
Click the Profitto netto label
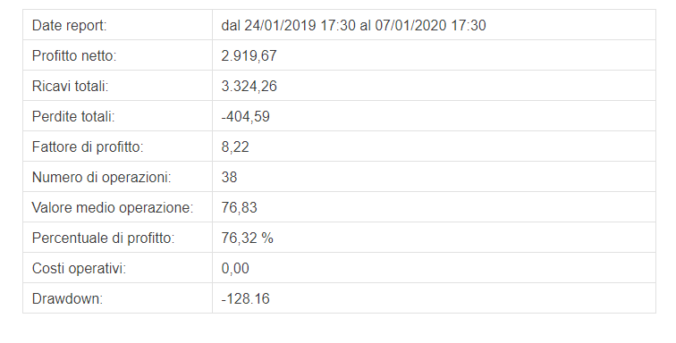[x=74, y=56]
